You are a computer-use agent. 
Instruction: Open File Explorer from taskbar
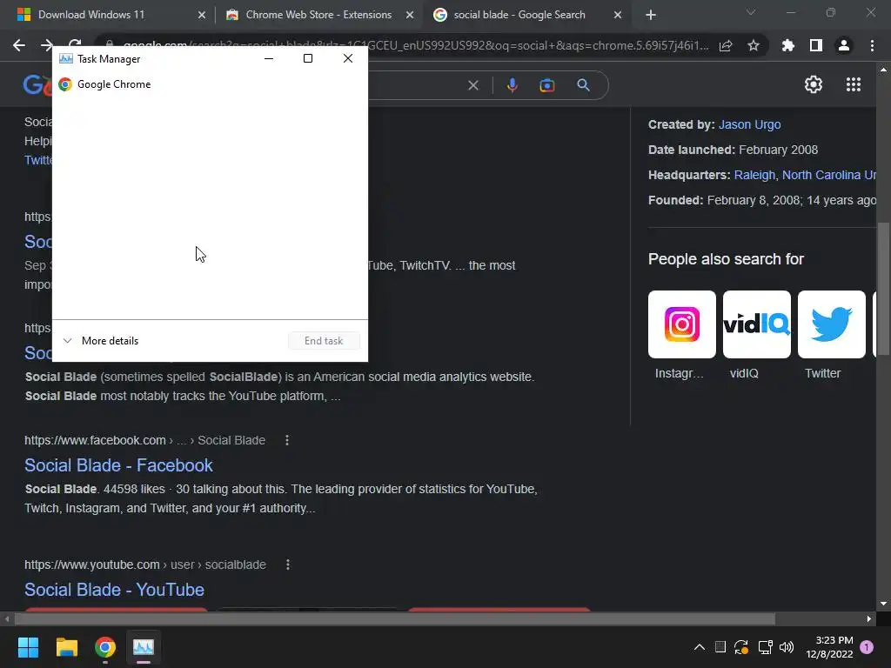click(x=66, y=647)
